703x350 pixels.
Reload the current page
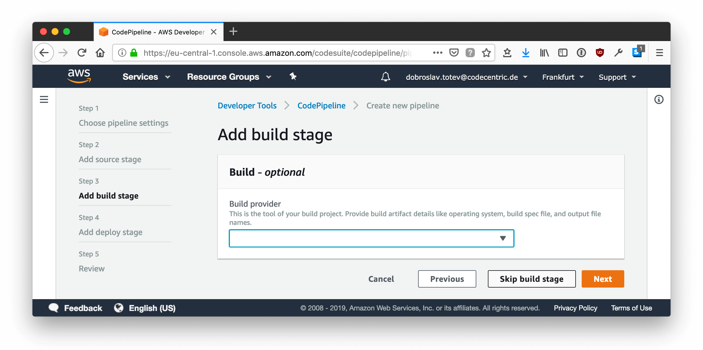tap(82, 53)
